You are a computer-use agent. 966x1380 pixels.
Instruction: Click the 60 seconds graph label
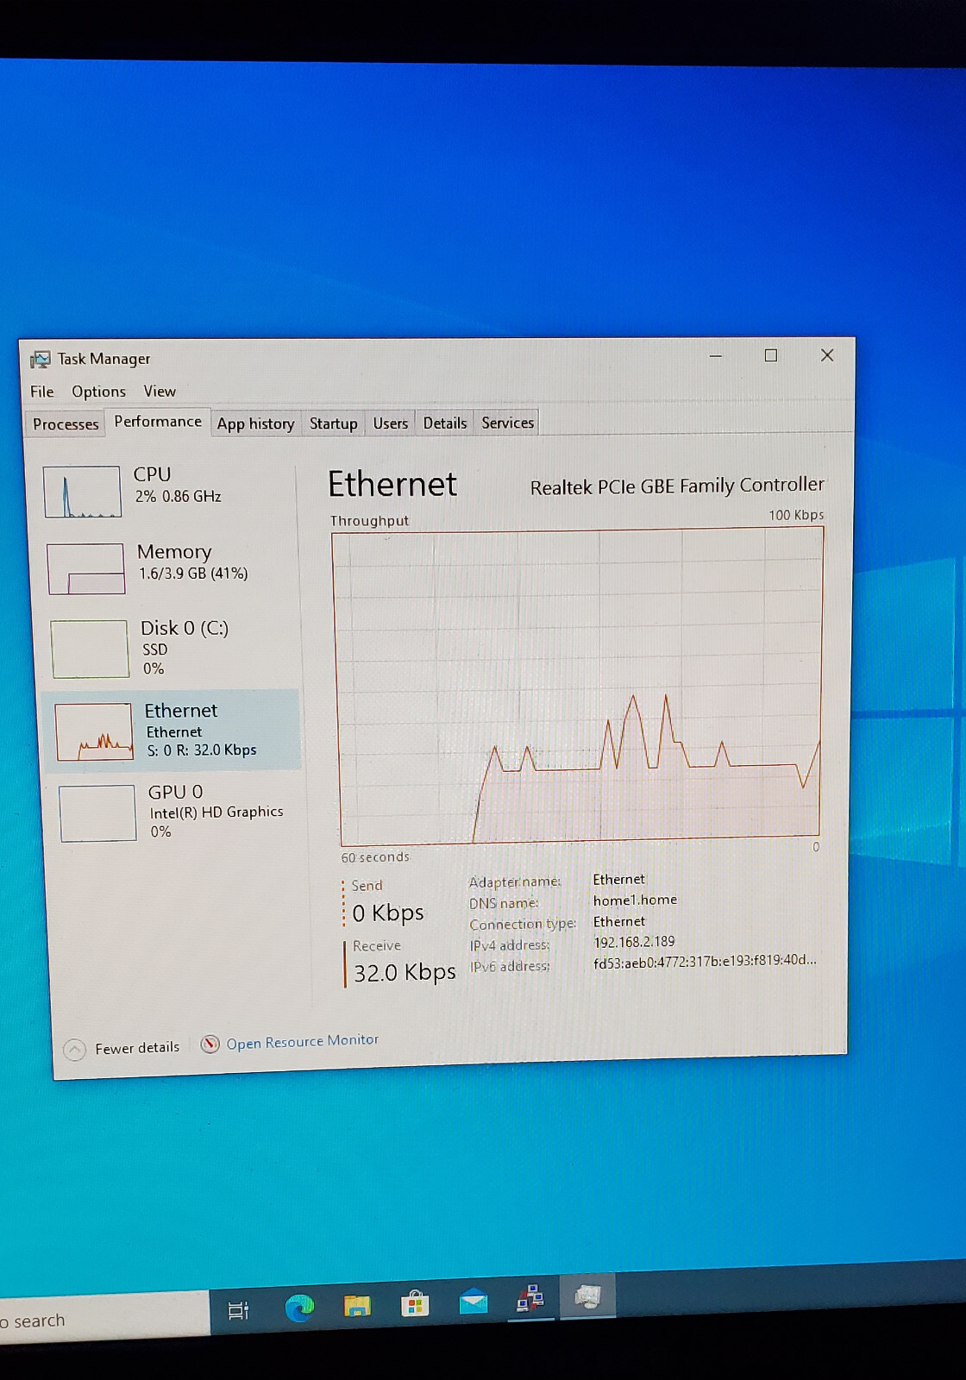(375, 856)
